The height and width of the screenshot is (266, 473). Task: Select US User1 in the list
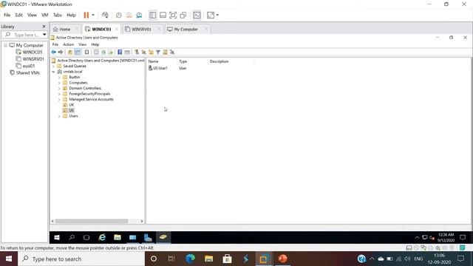pyautogui.click(x=157, y=68)
